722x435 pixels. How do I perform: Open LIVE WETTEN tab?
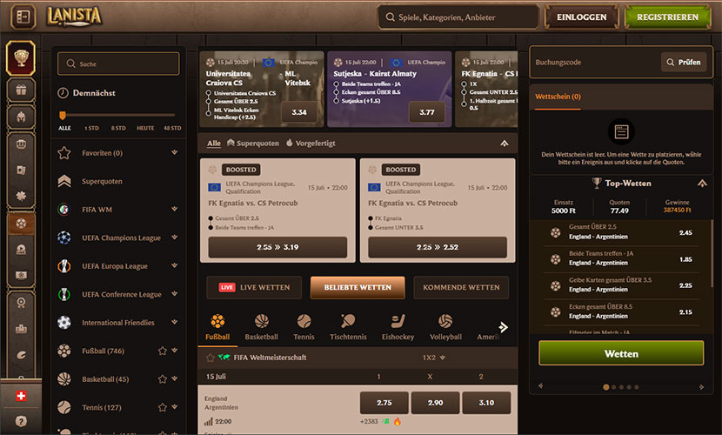point(254,287)
